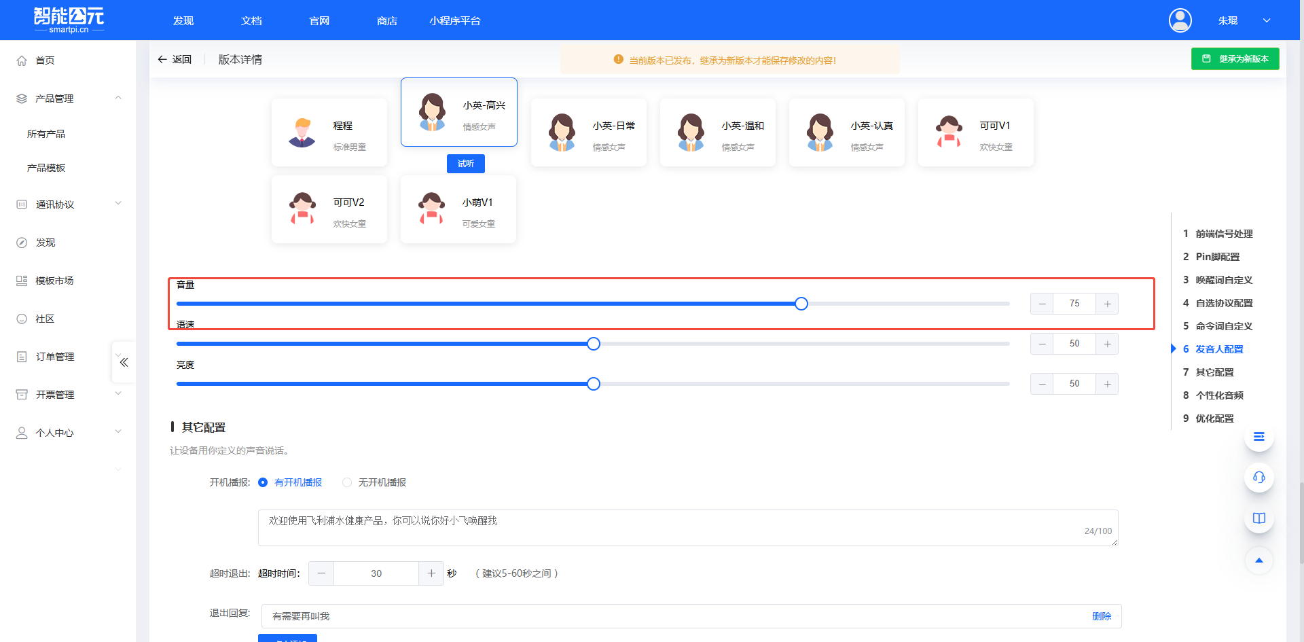Click the 首页 home icon in sidebar
Screen dimensions: 1304x642
point(21,60)
